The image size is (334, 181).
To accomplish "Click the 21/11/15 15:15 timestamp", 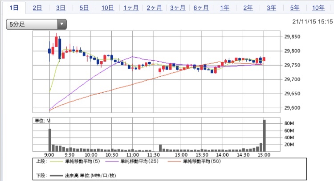I will click(312, 22).
